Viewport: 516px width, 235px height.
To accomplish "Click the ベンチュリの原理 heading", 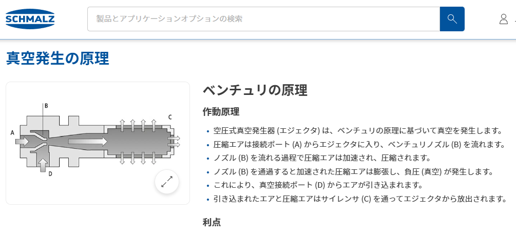I will [x=255, y=90].
